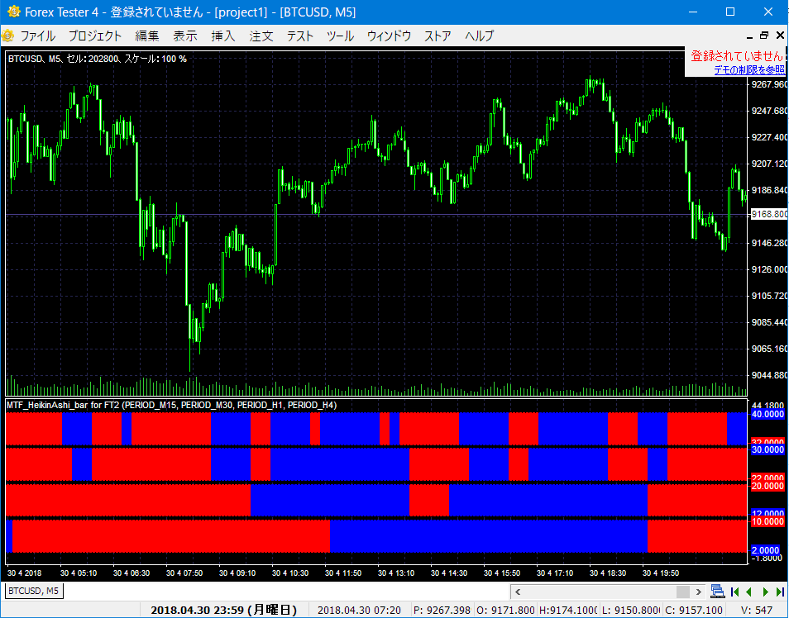Click the MTF_HeikinAshi_bar indicator title
The width and height of the screenshot is (789, 618).
tap(172, 406)
